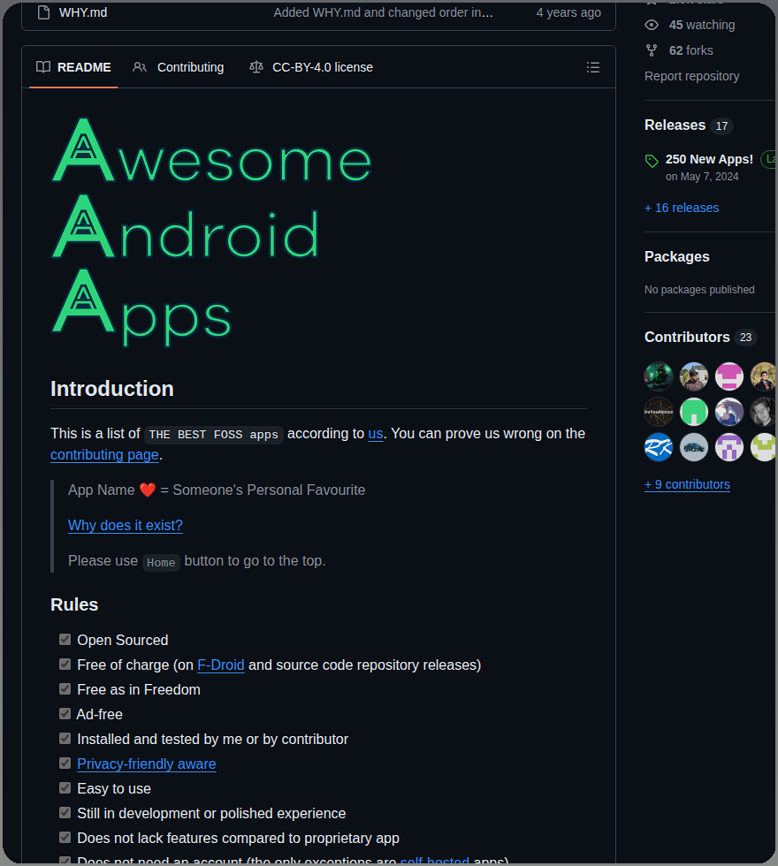778x866 pixels.
Task: Toggle the Still in development checkbox
Action: click(65, 813)
